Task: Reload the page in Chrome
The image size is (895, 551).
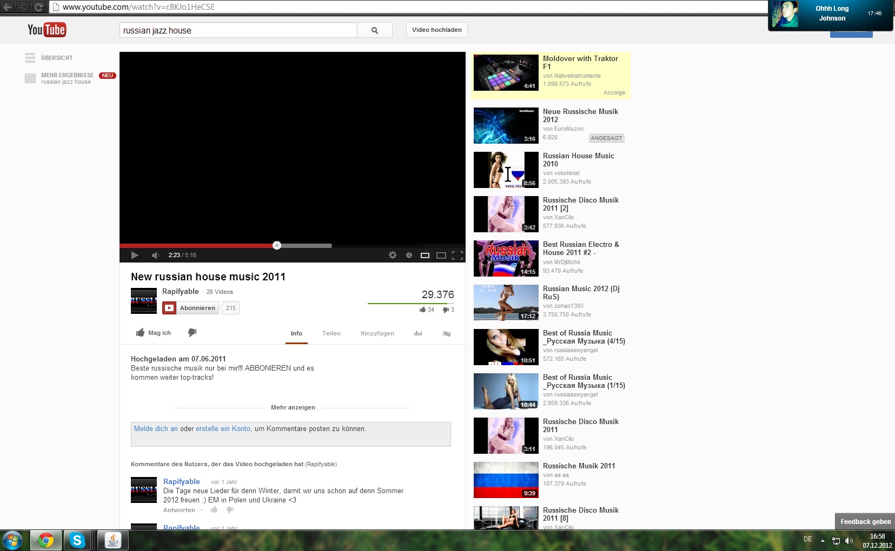Action: click(x=38, y=7)
